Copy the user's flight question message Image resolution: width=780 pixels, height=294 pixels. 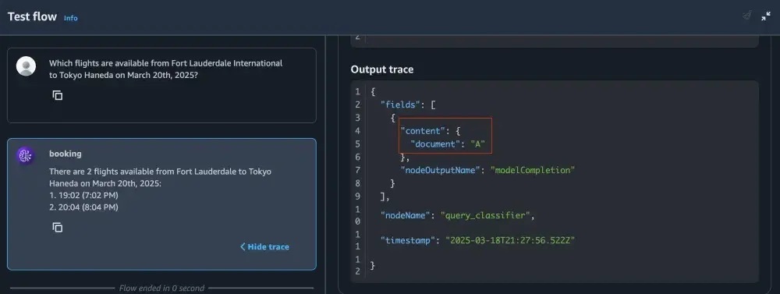(58, 95)
